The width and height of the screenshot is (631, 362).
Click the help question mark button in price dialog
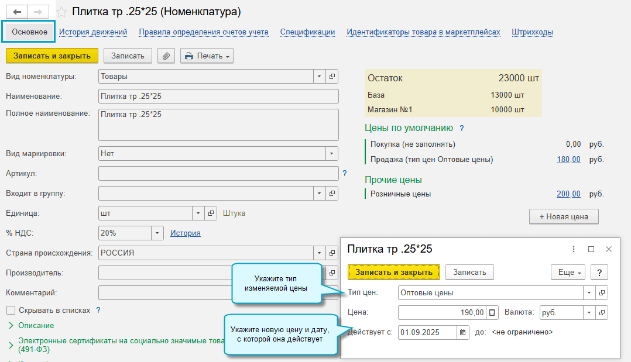[599, 272]
